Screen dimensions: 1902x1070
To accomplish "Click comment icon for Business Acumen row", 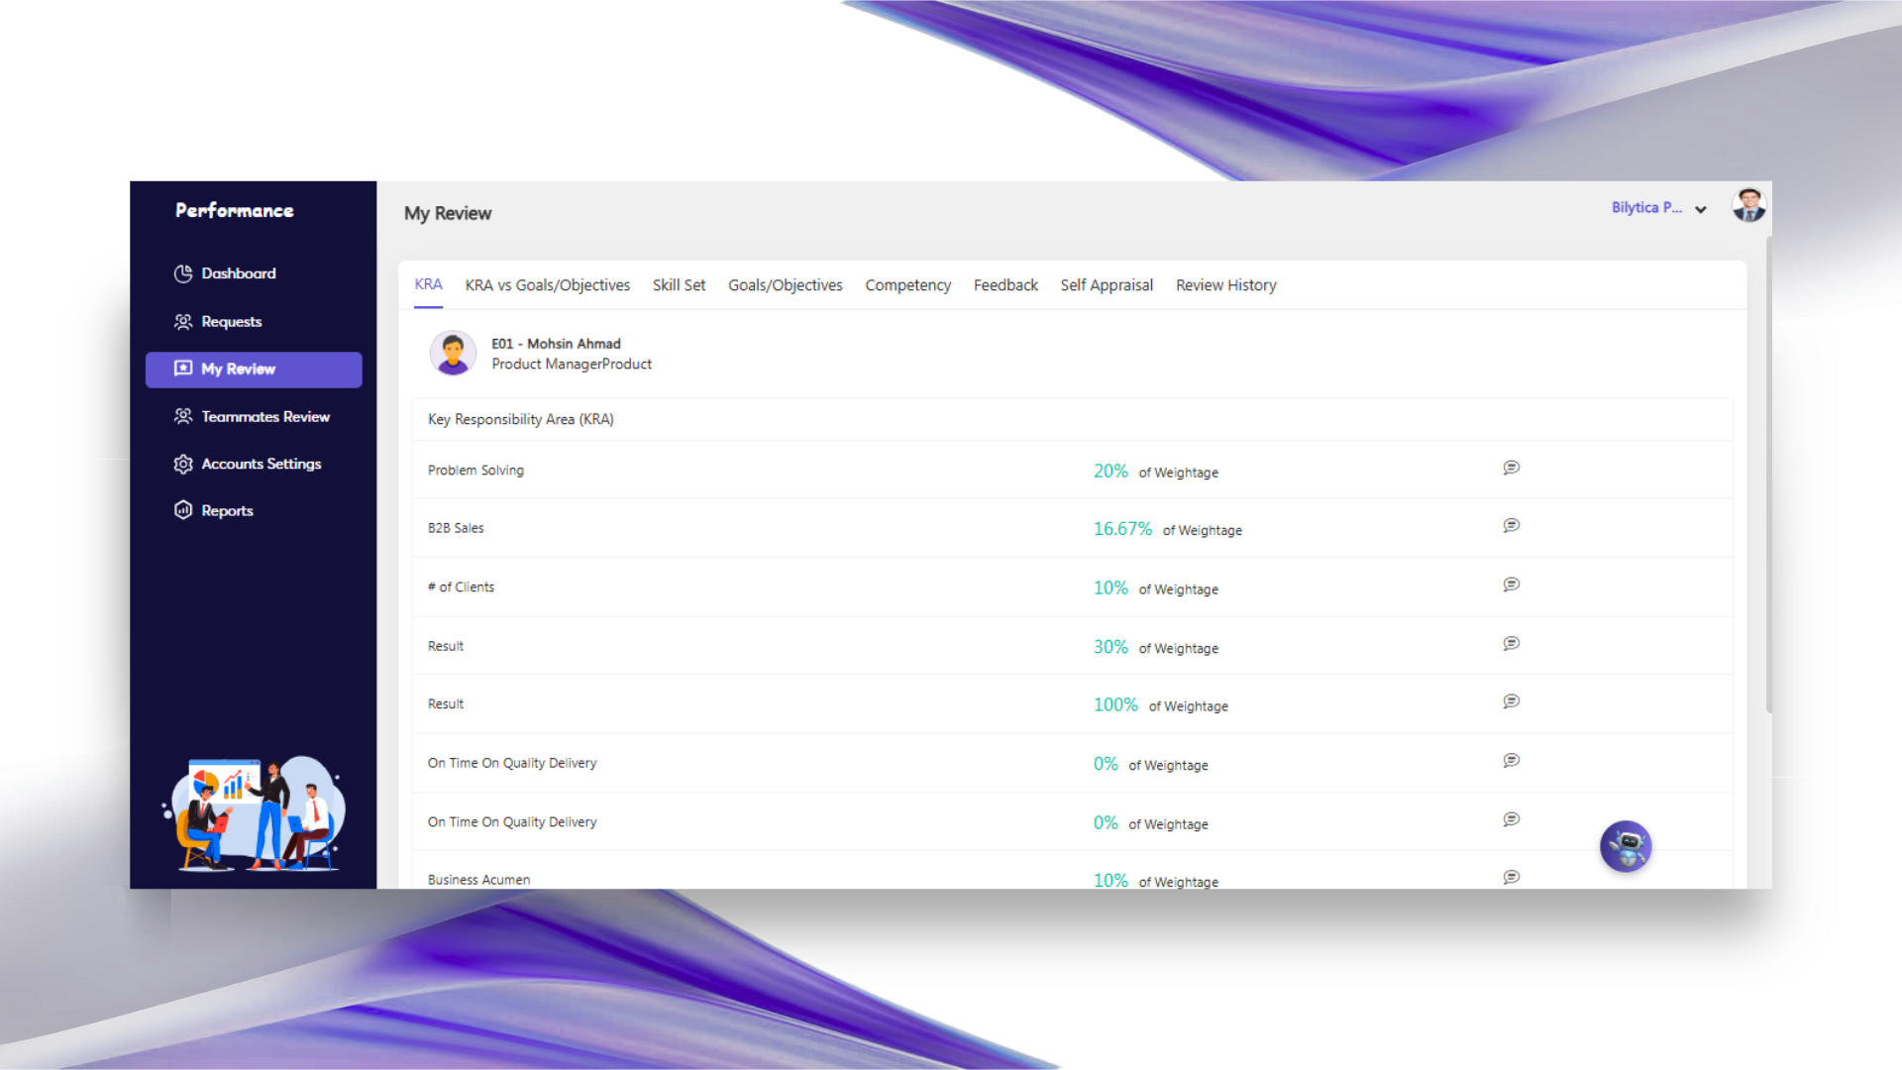I will (x=1511, y=877).
